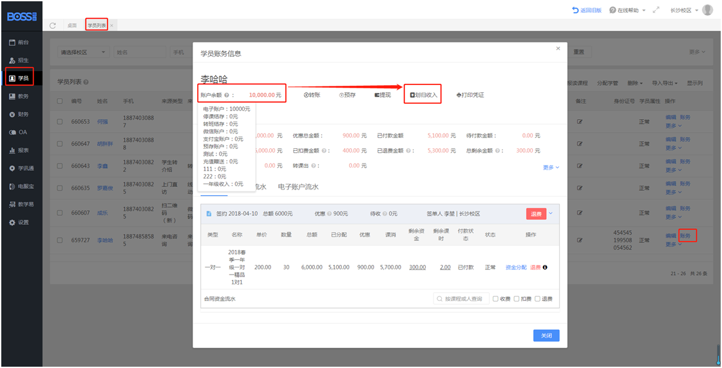Select checkbox for student row 659727

click(x=60, y=240)
